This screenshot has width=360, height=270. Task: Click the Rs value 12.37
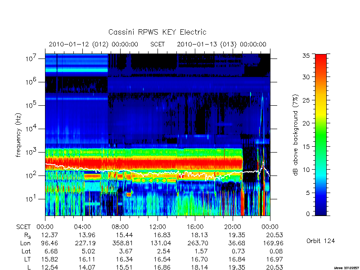(x=49, y=235)
